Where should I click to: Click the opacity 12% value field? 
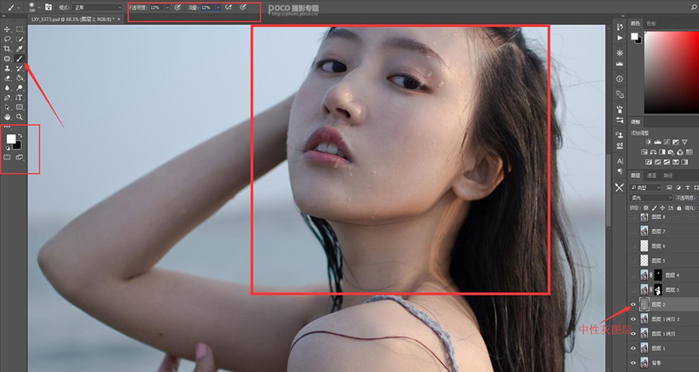[x=156, y=8]
